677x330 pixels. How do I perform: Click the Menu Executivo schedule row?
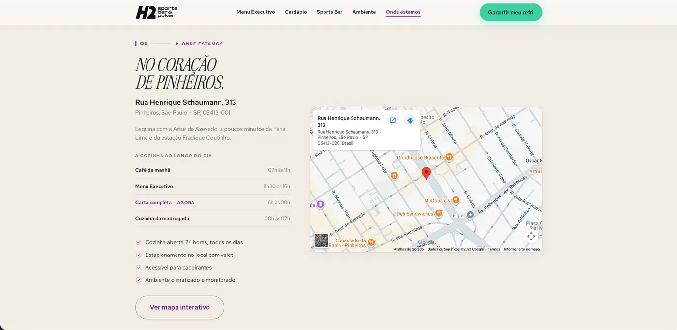coord(213,186)
